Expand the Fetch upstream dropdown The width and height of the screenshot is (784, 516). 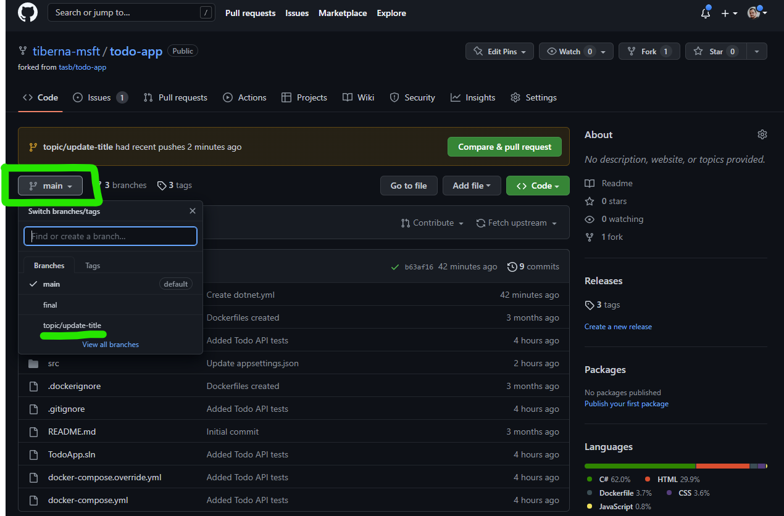[516, 223]
